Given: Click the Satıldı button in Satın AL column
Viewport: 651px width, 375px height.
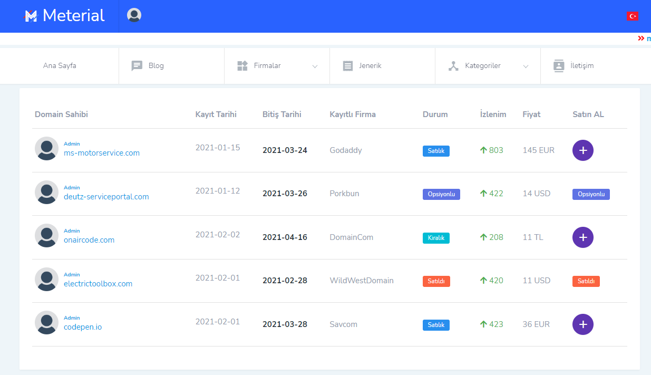Looking at the screenshot, I should point(586,281).
